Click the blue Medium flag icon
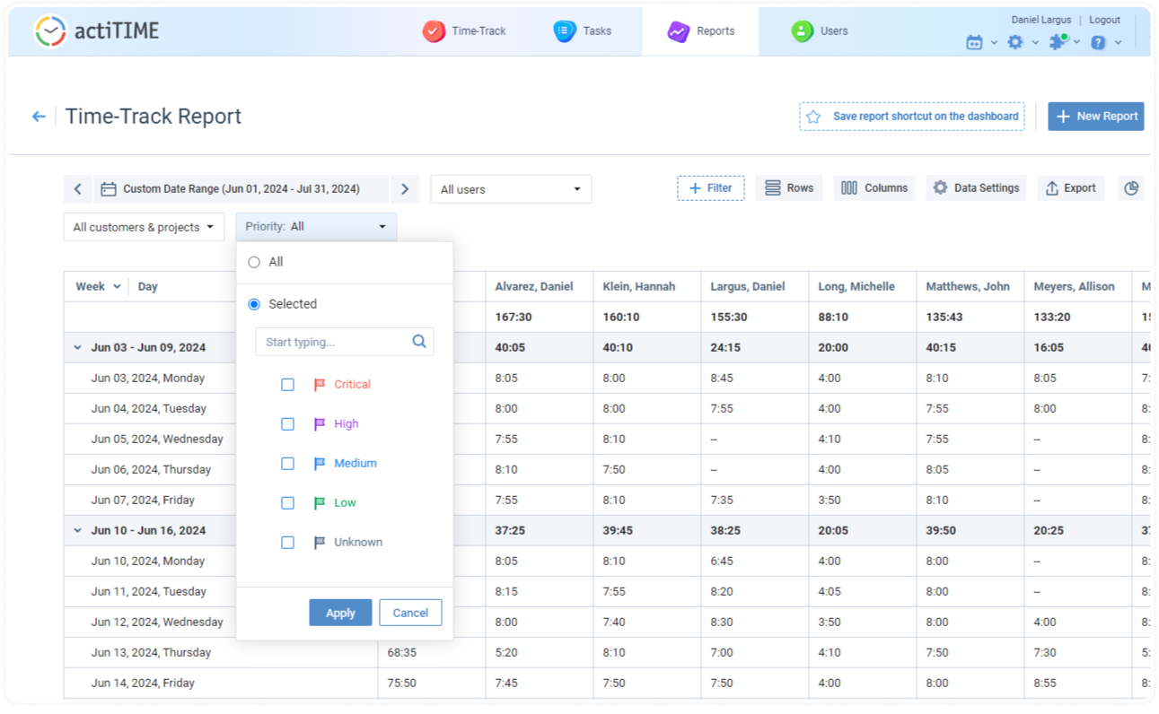Screen dimensions: 1159x714 (x=320, y=464)
